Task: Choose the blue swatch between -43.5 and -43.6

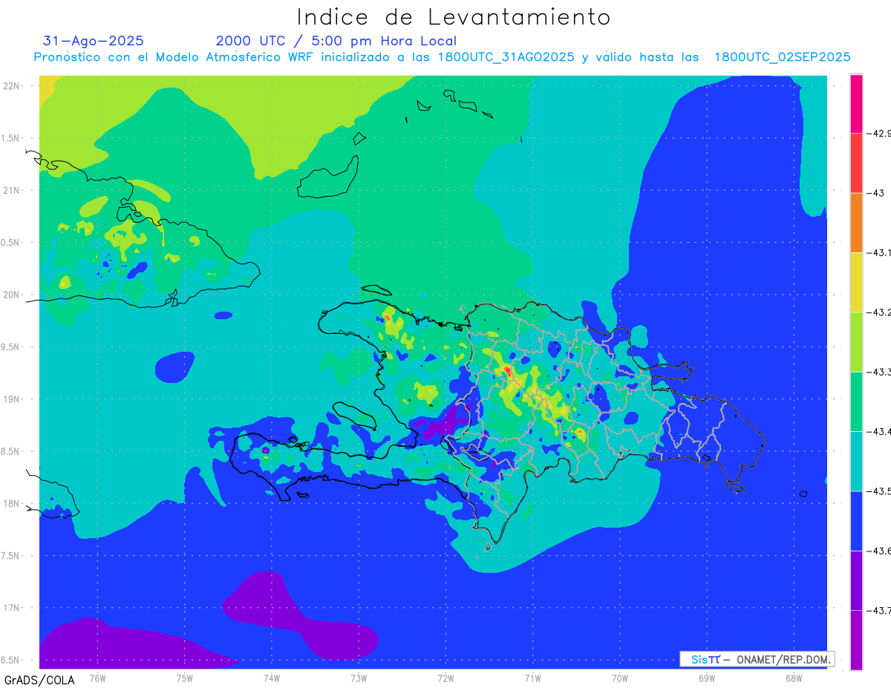Action: (856, 521)
